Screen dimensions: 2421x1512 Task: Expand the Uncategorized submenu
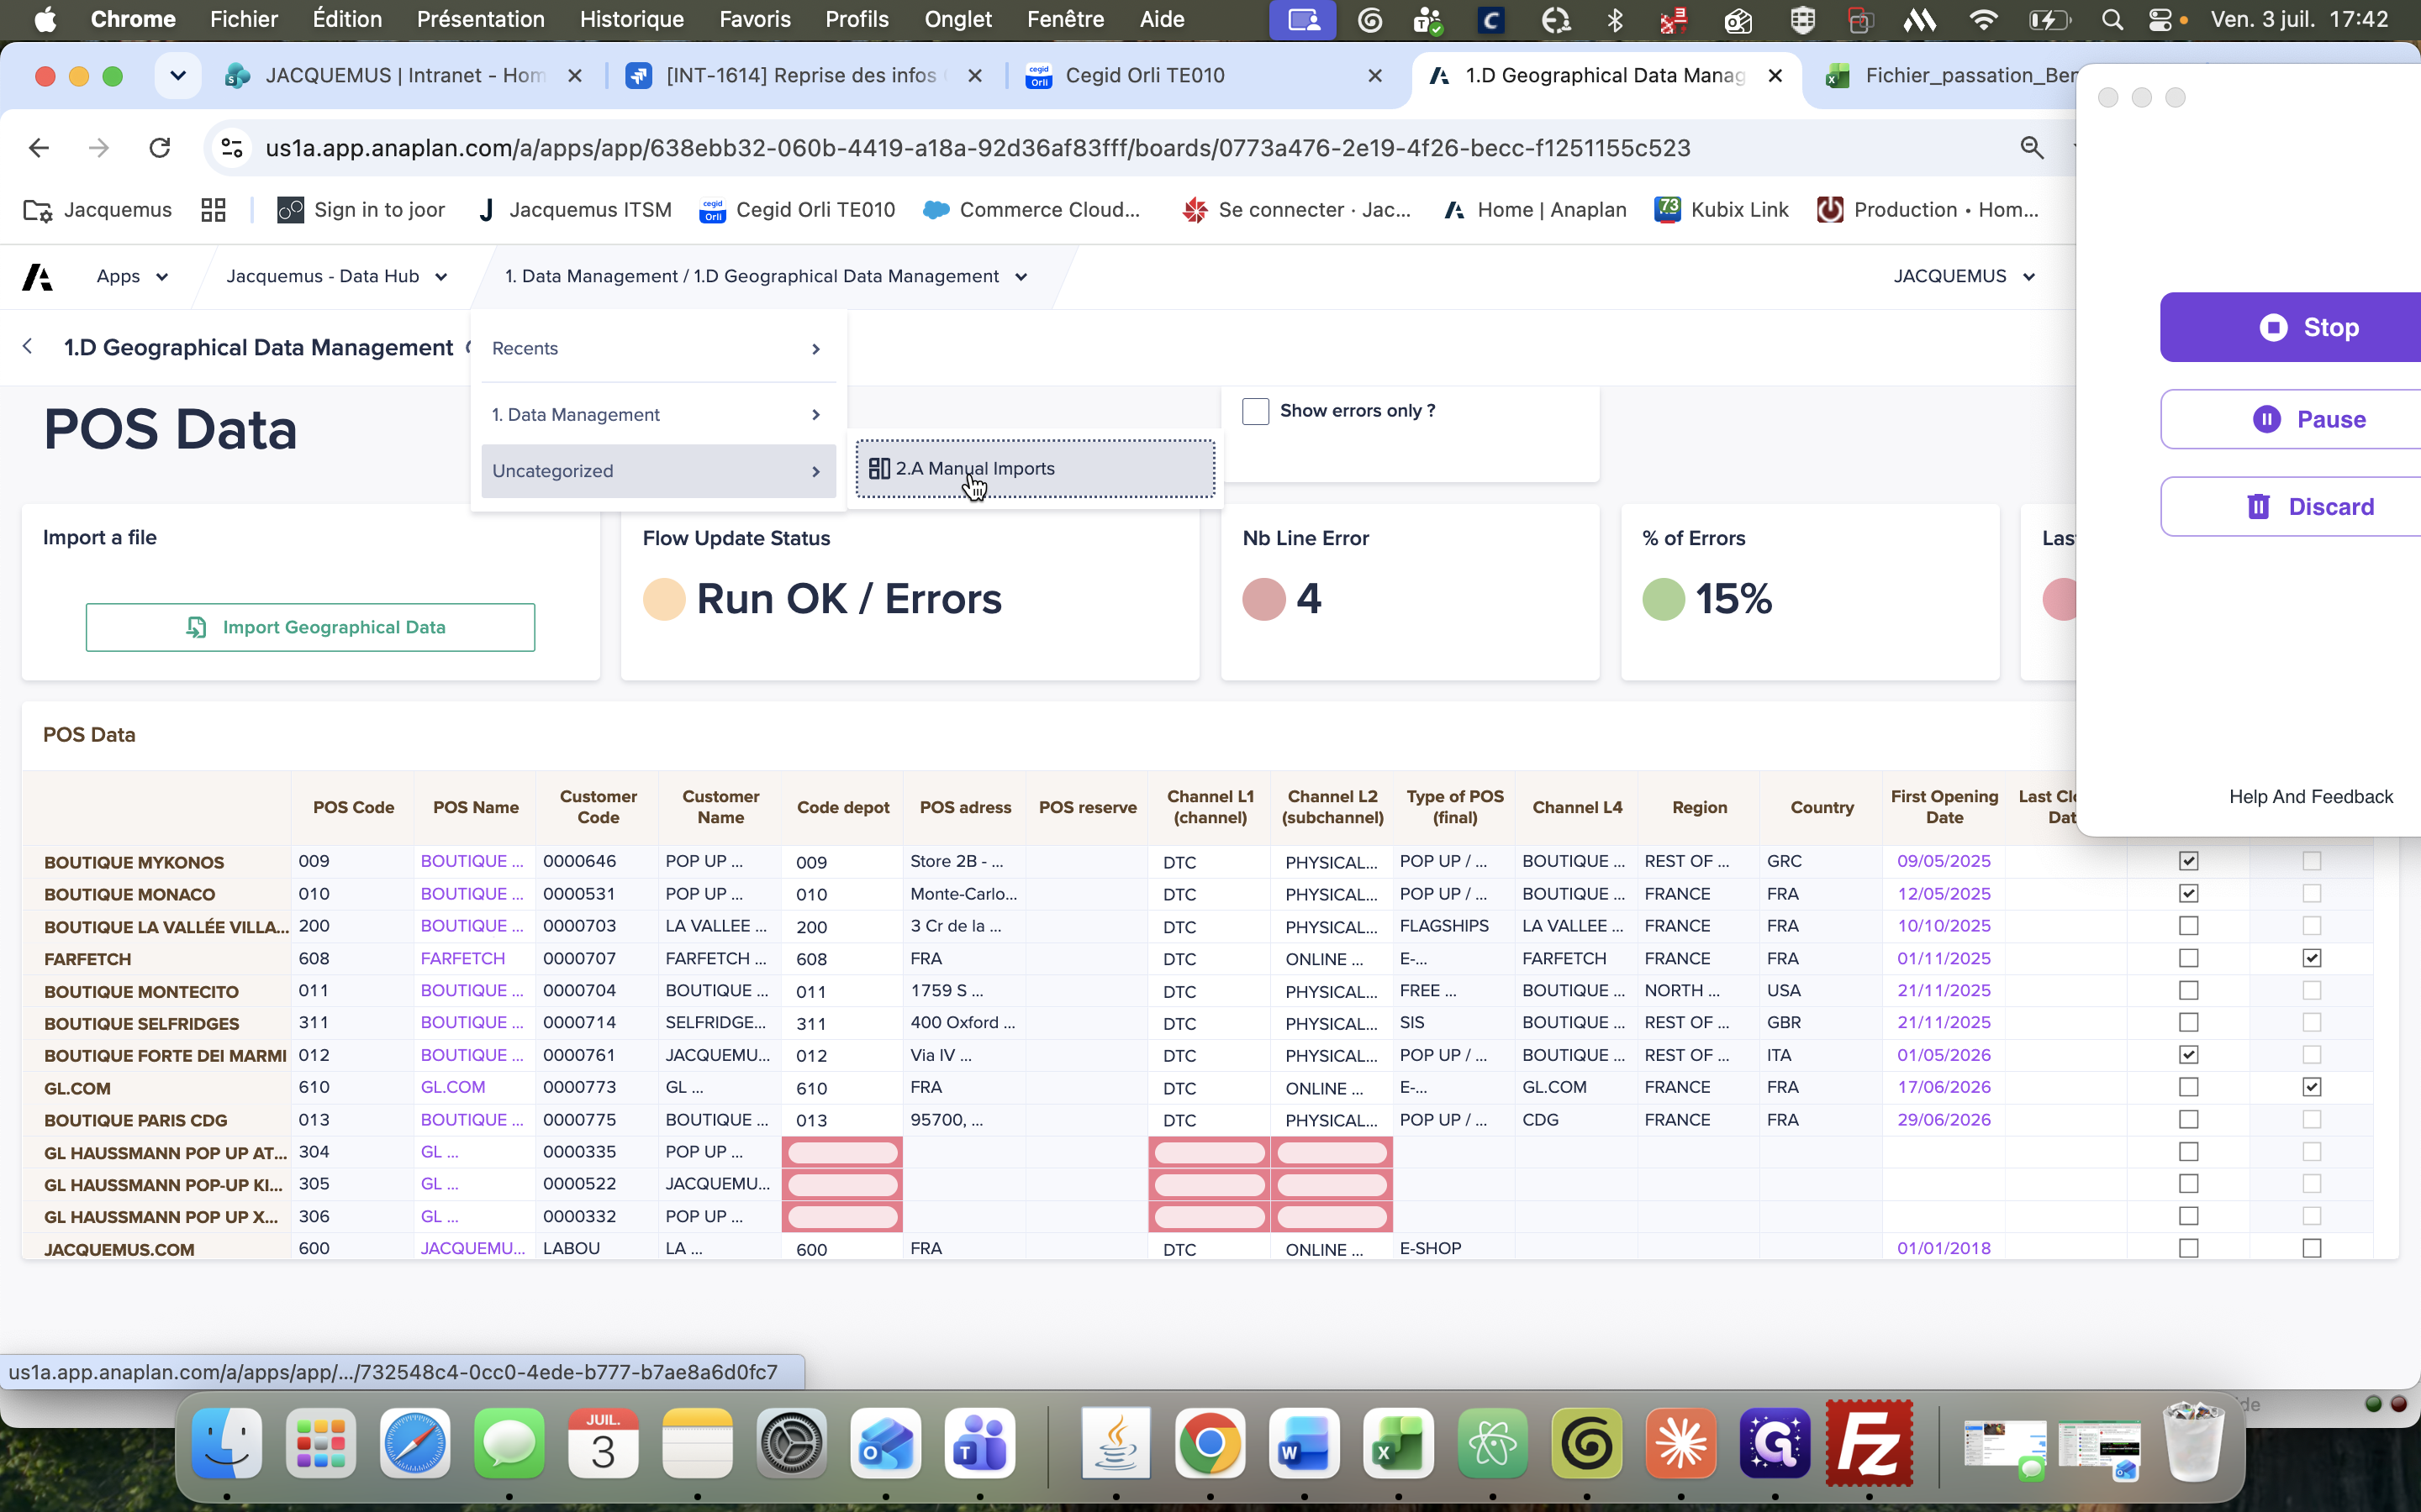(657, 471)
